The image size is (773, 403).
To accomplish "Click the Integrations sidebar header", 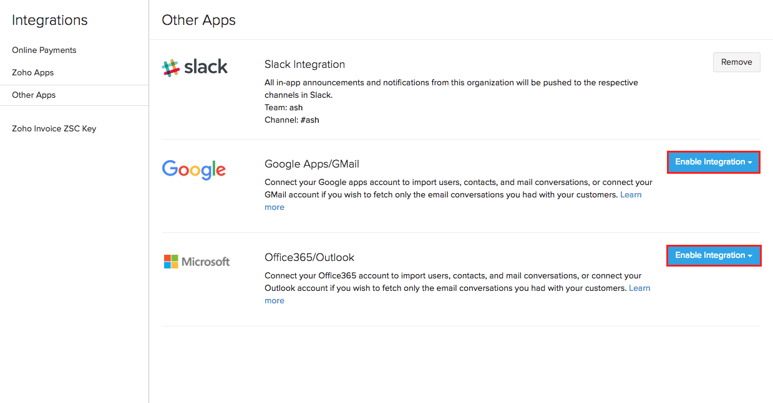I will (50, 20).
